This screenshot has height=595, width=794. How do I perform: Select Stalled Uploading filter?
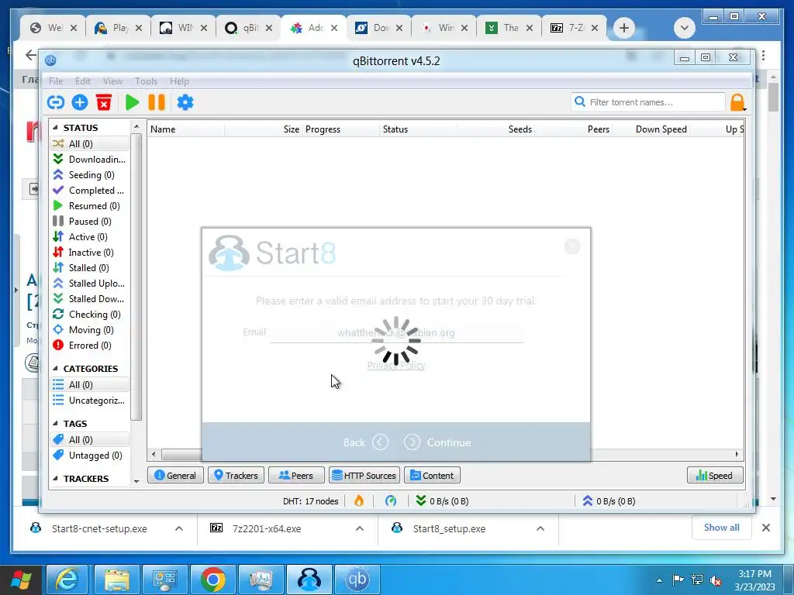pyautogui.click(x=90, y=284)
